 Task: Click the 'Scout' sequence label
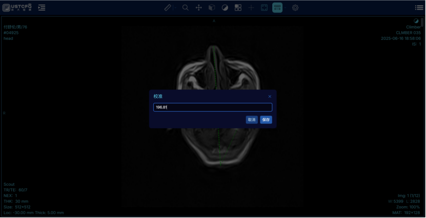pyautogui.click(x=9, y=184)
